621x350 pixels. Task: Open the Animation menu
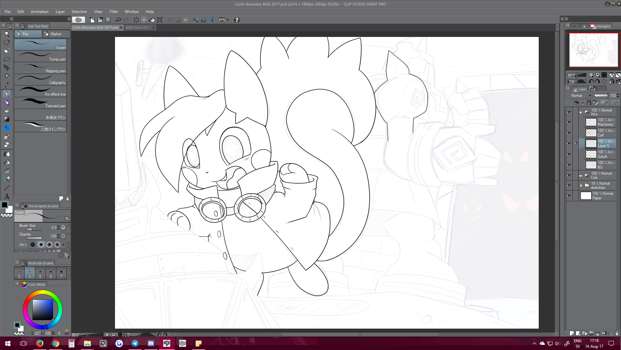(x=40, y=11)
